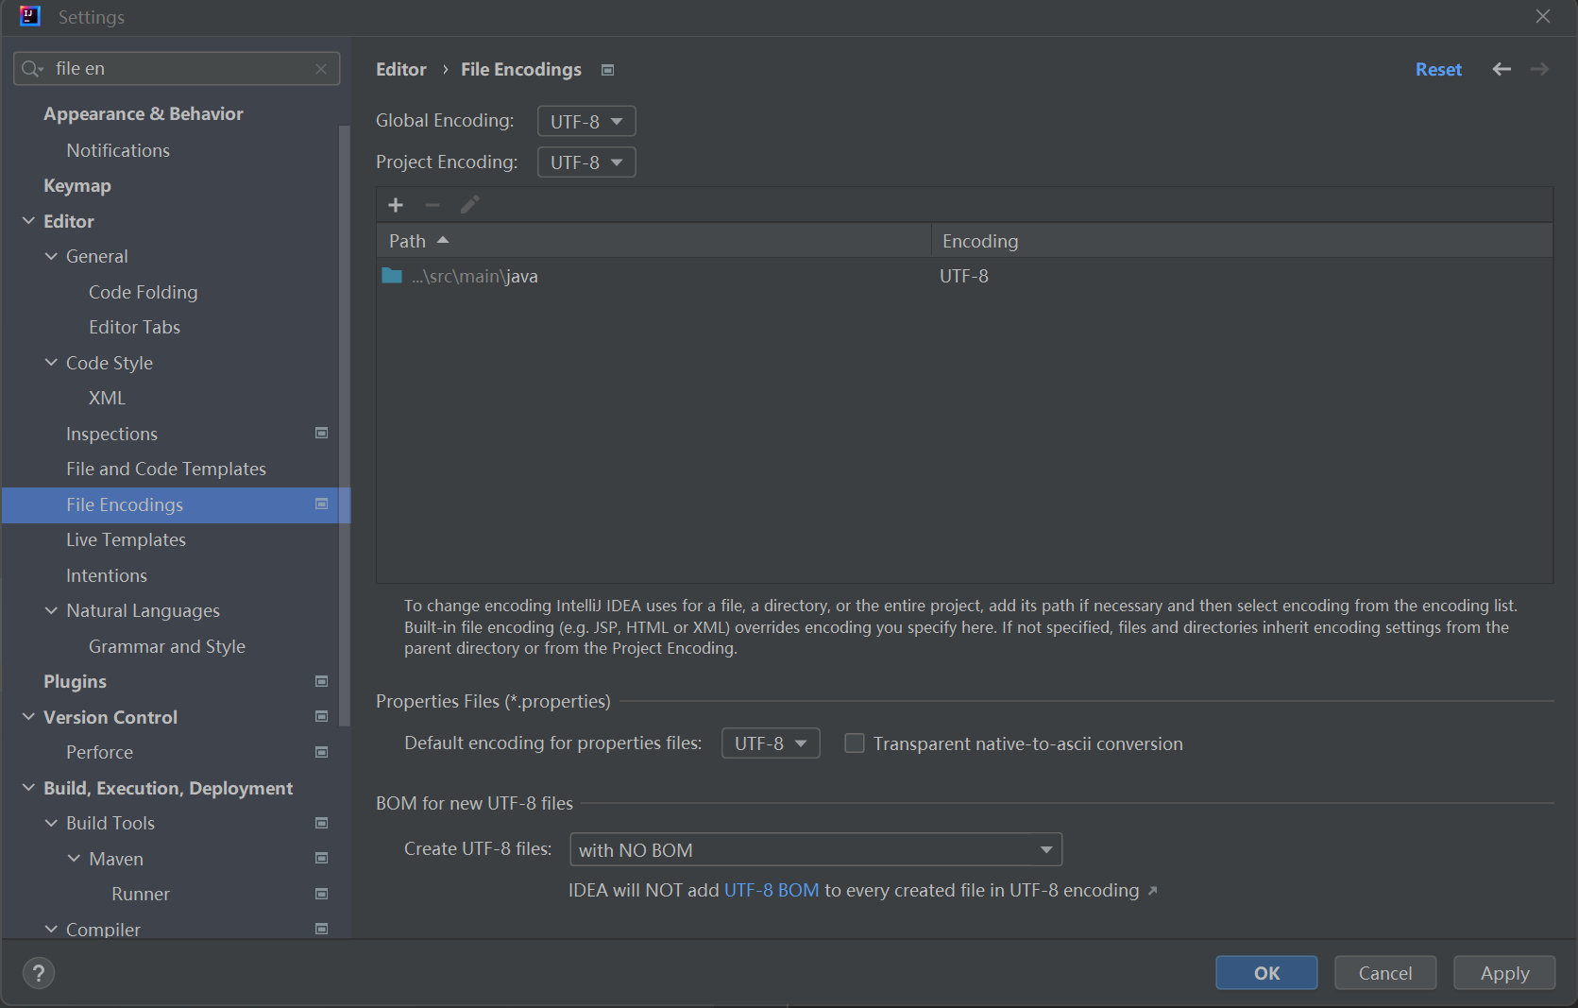Click project icon beside Maven row
The height and width of the screenshot is (1008, 1578).
(321, 858)
